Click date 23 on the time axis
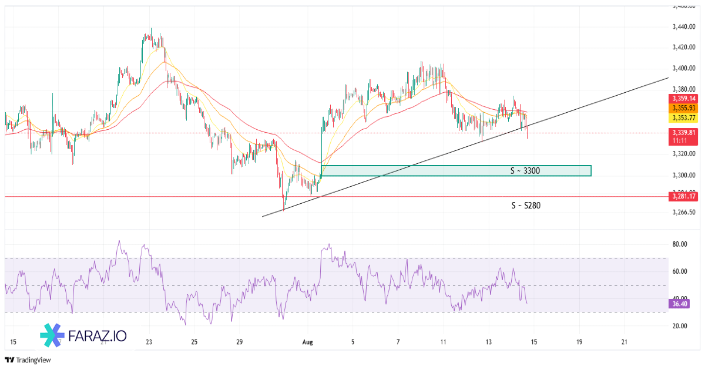 click(x=149, y=342)
